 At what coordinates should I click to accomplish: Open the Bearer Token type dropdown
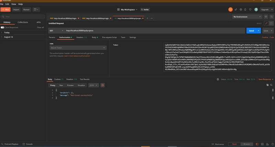tap(78, 48)
